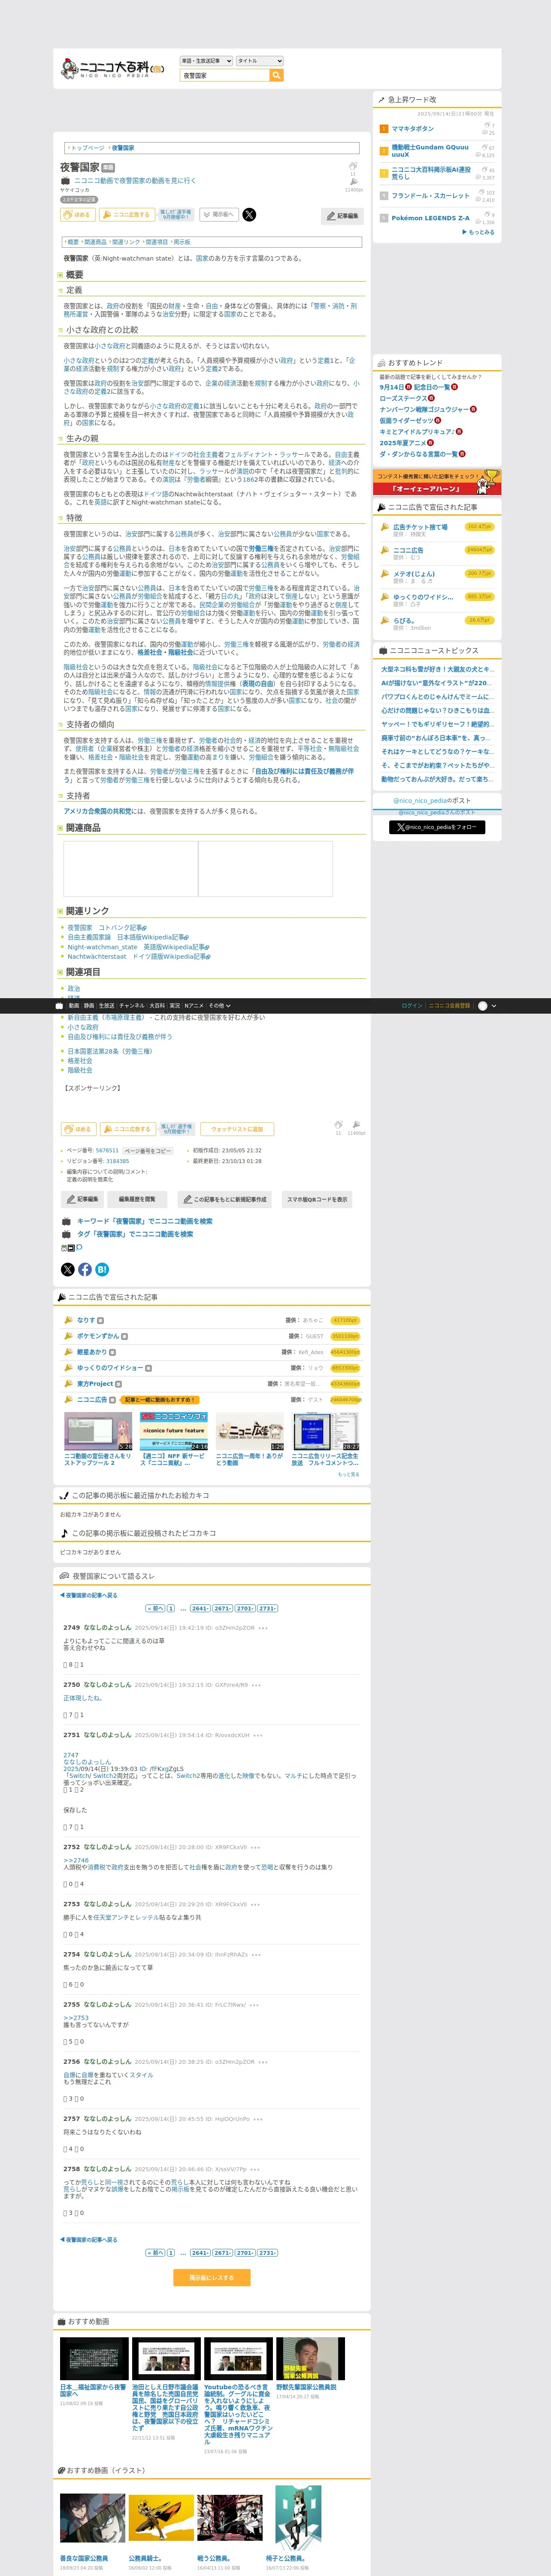The width and height of the screenshot is (551, 2576).
Task: Click the Nico Nico Pedia logo
Action: pyautogui.click(x=113, y=68)
